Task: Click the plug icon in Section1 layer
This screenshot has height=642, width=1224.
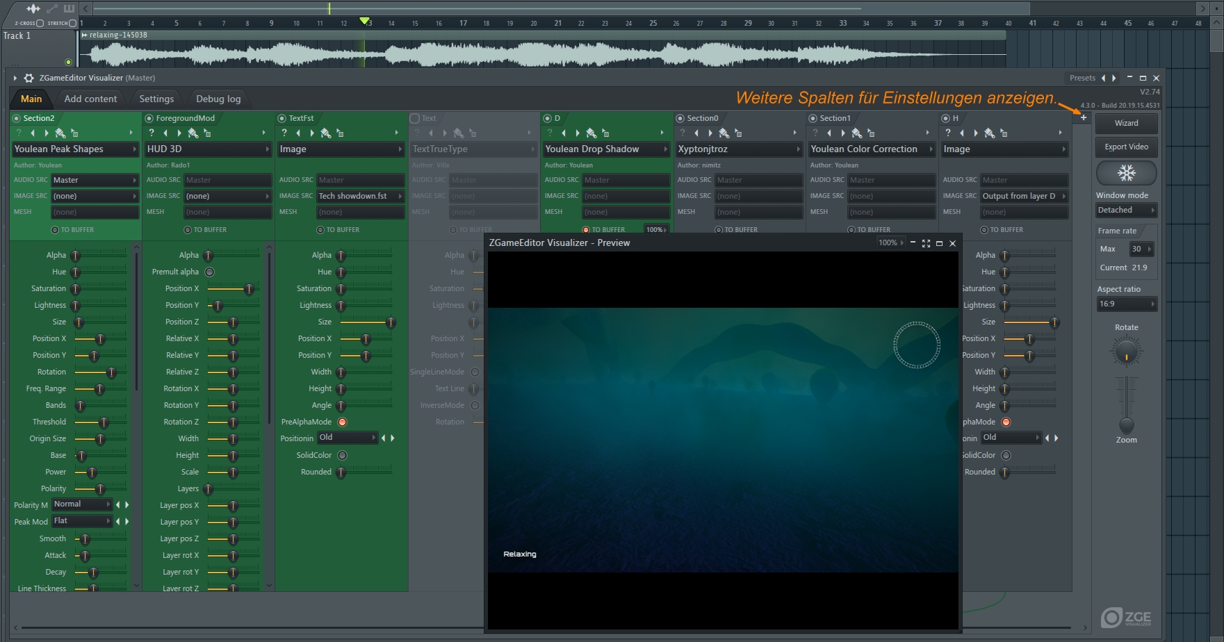Action: tap(857, 133)
